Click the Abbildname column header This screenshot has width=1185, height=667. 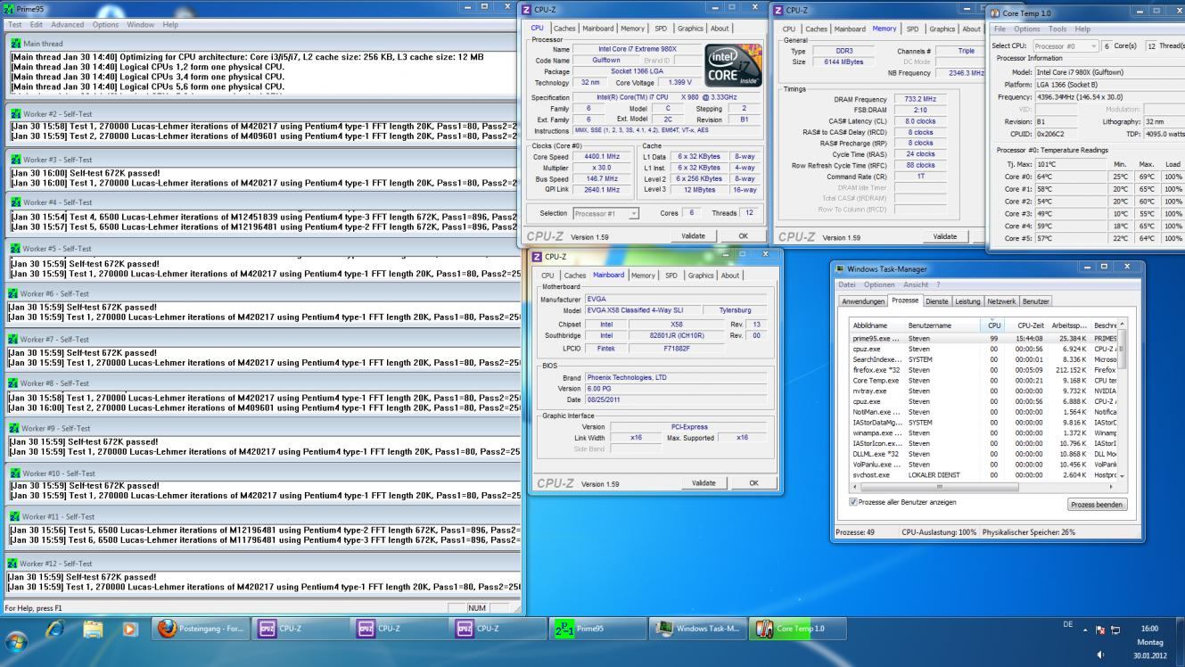pyautogui.click(x=878, y=325)
